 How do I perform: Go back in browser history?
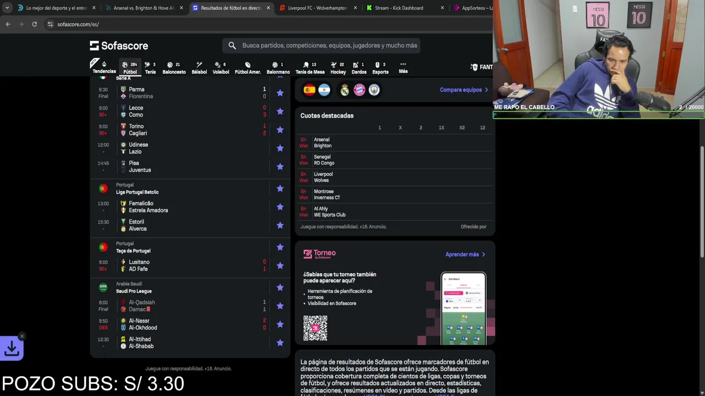(8, 24)
